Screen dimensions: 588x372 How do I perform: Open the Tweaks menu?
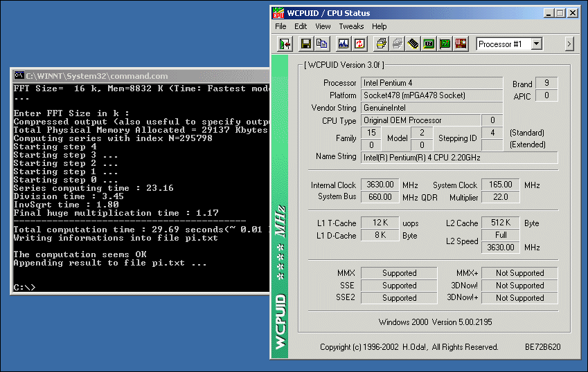point(351,26)
